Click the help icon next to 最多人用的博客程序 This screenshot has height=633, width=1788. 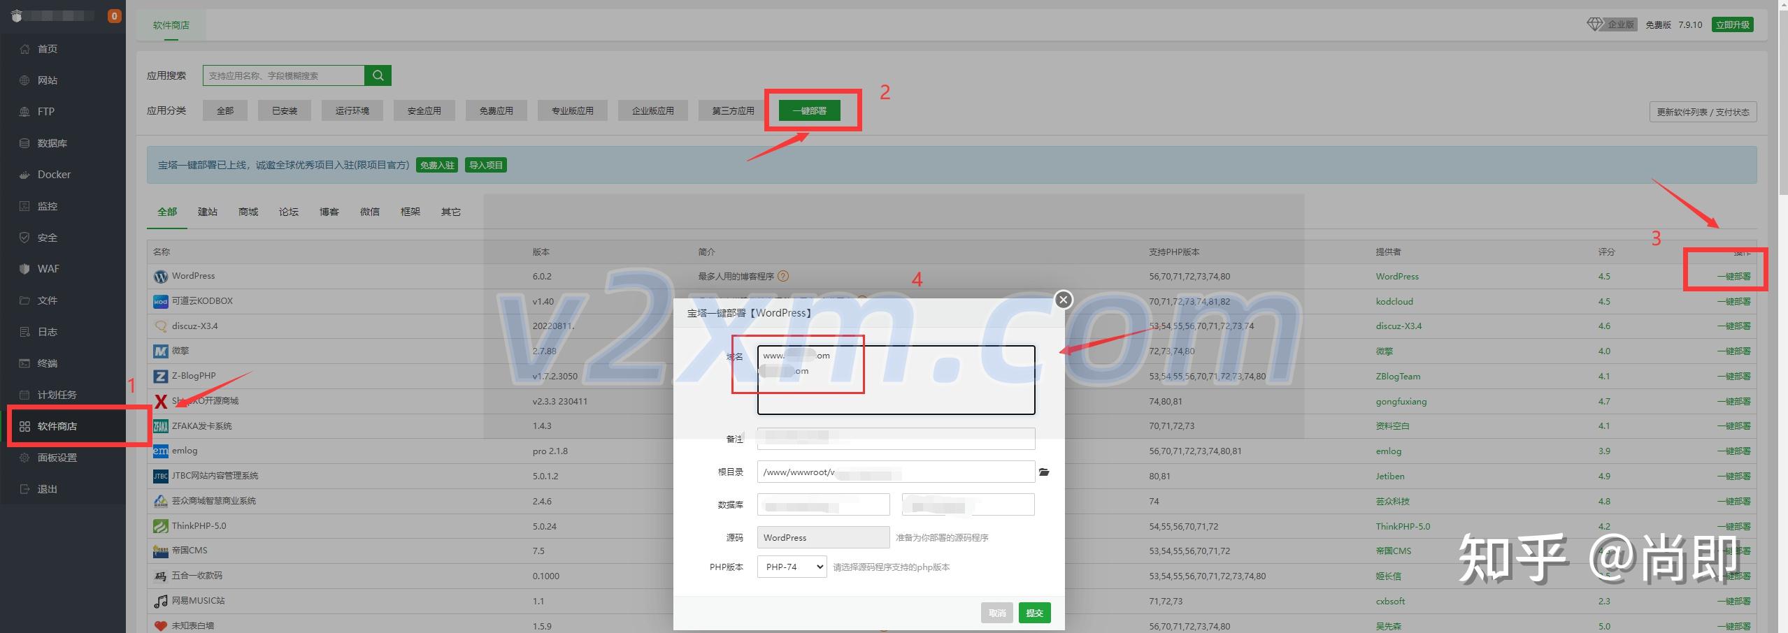[783, 276]
